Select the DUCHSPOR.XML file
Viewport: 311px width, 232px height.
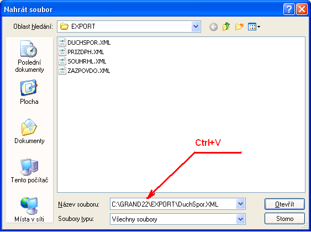85,43
